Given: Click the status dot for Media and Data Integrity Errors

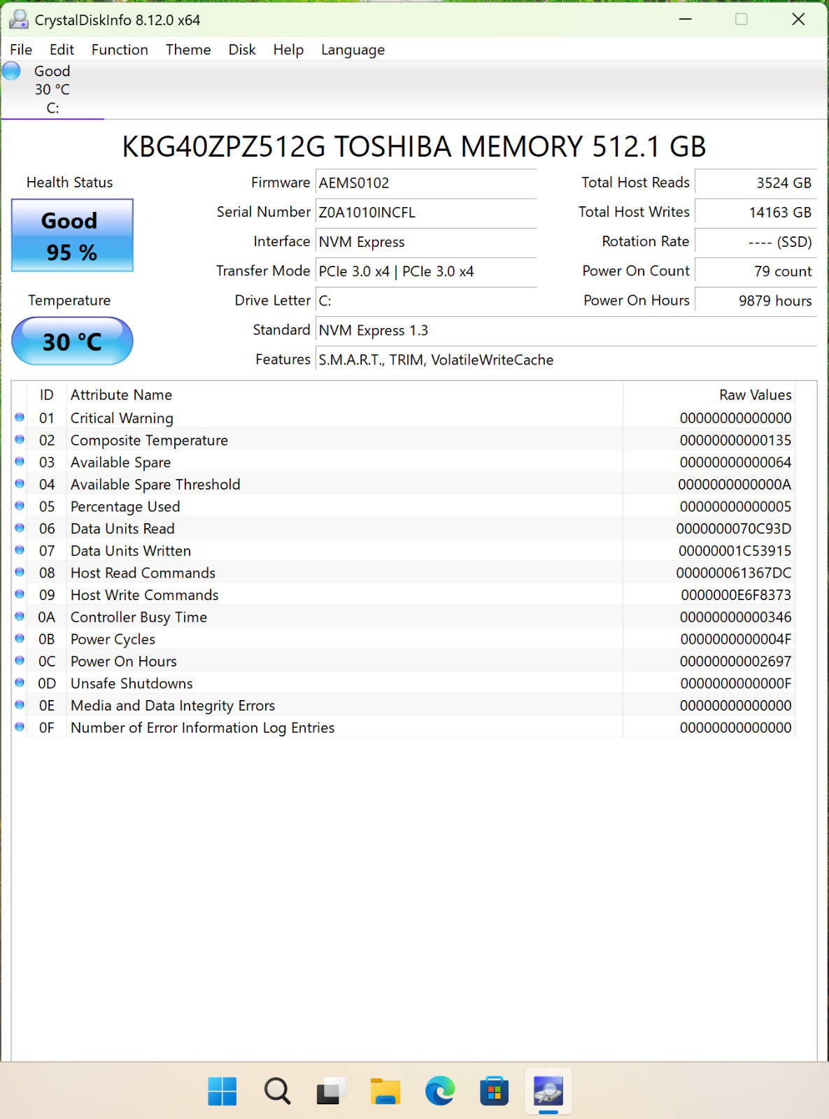Looking at the screenshot, I should click(x=20, y=705).
